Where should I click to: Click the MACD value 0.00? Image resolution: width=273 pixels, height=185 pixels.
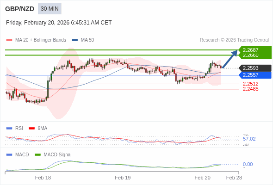coord(248,164)
